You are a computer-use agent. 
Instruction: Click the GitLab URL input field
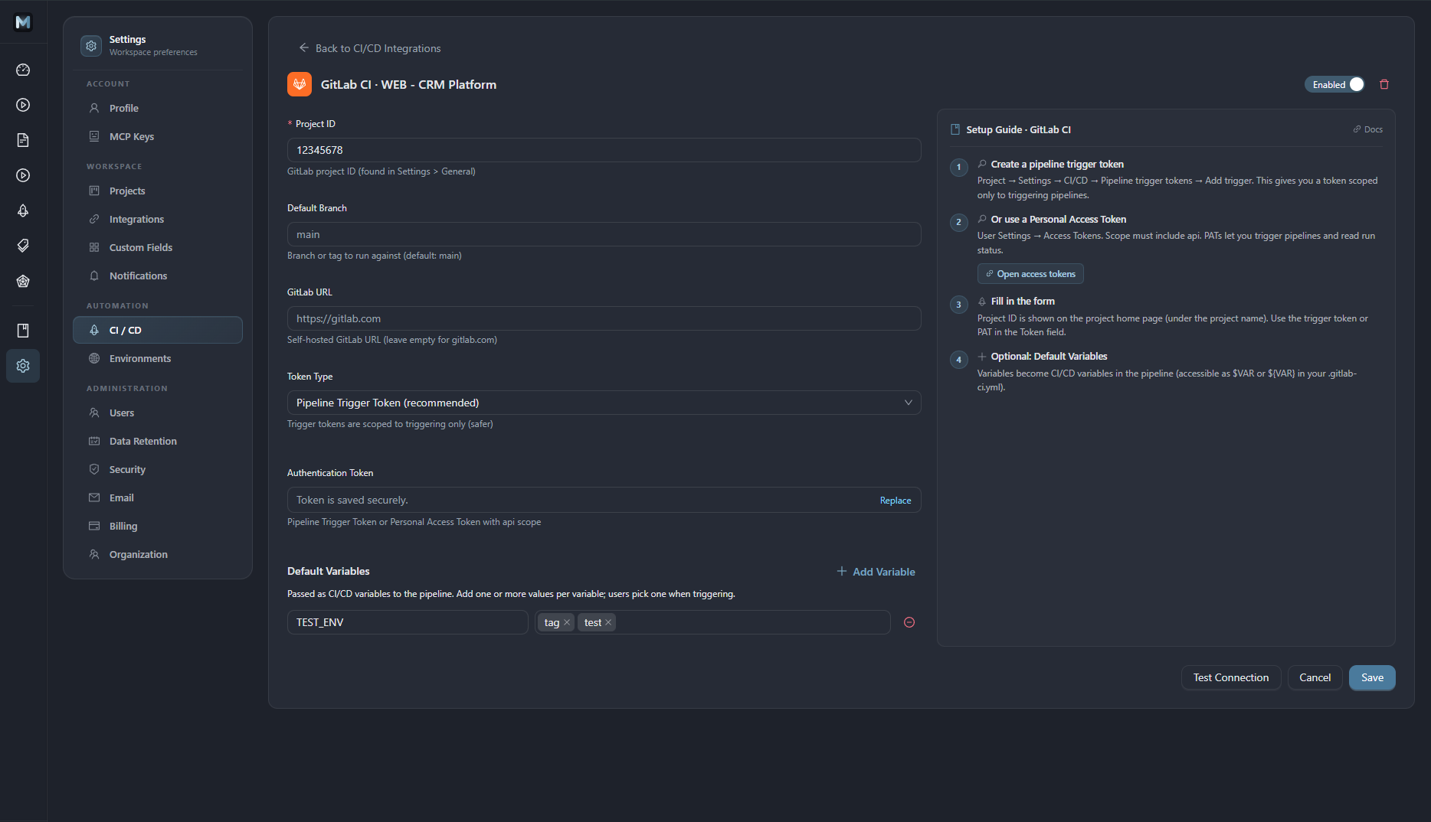point(604,318)
